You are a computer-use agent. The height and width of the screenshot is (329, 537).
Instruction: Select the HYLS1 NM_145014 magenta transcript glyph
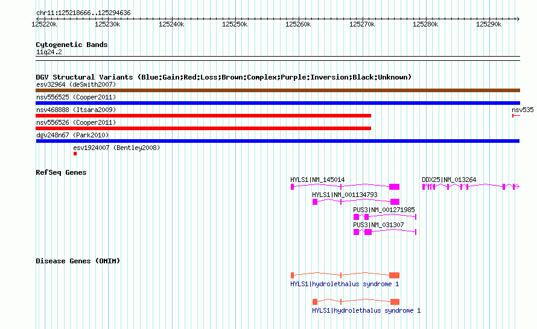tap(345, 186)
